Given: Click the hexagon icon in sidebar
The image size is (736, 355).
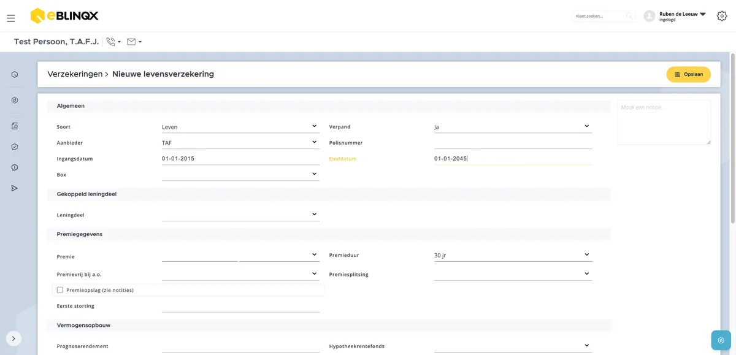Looking at the screenshot, I should [x=15, y=75].
